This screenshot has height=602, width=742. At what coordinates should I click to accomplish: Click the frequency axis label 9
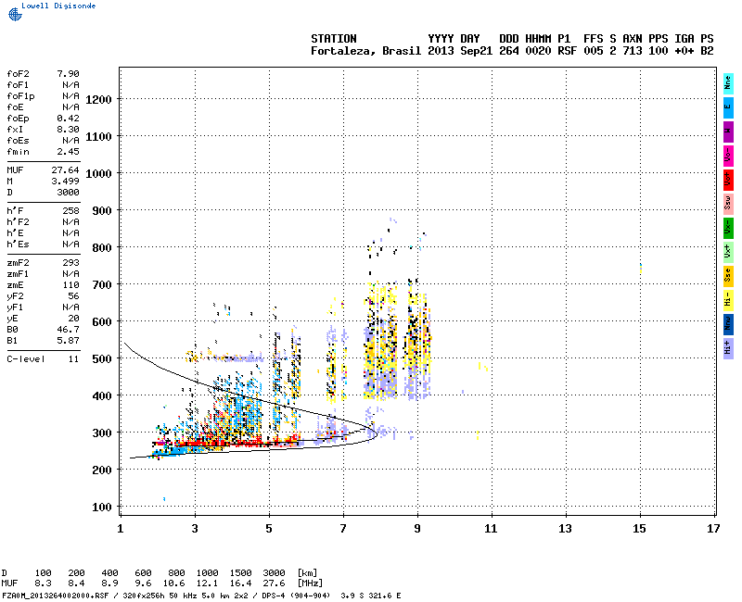click(x=417, y=529)
